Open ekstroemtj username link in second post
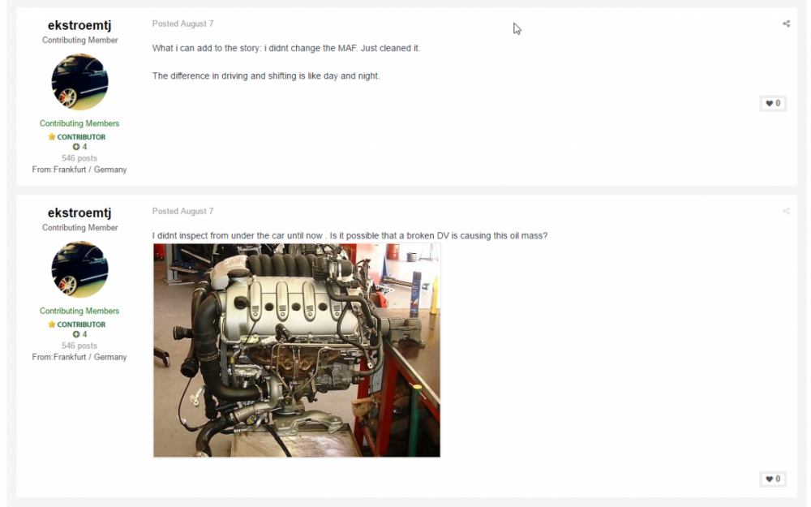The height and width of the screenshot is (507, 811). [x=79, y=213]
